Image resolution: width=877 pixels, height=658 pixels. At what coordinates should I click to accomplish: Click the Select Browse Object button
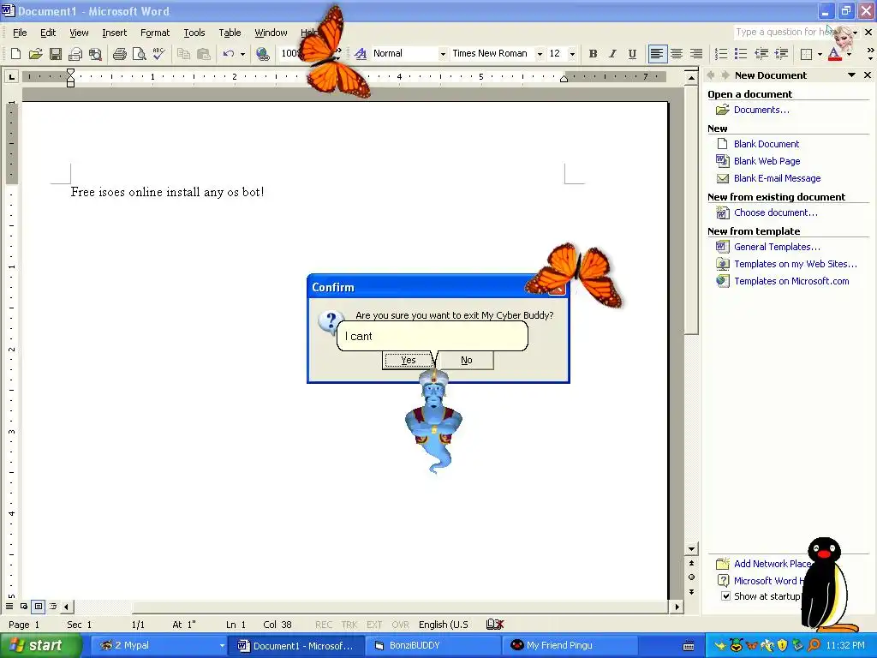(x=691, y=577)
